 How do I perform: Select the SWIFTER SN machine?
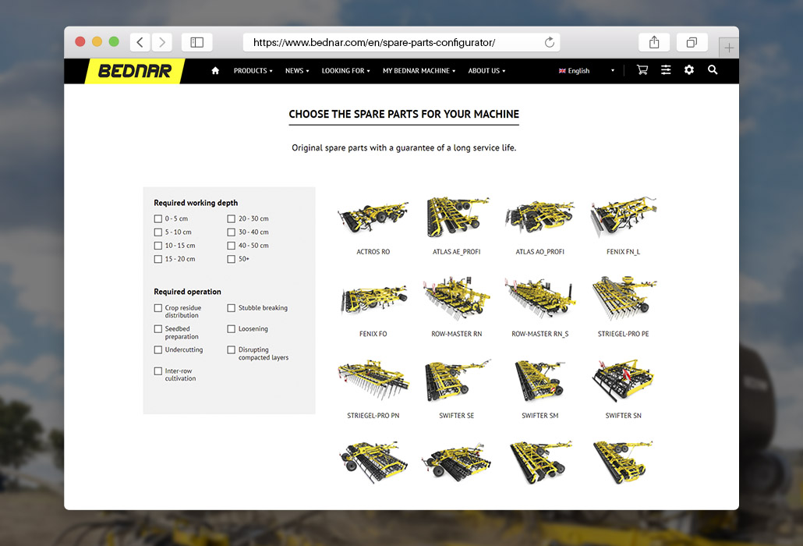click(623, 389)
